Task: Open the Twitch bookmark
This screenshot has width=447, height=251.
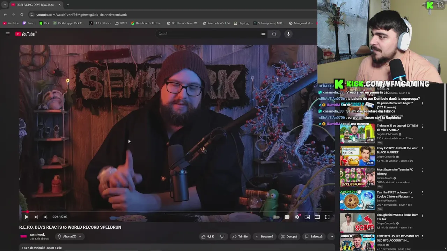Action: pos(29,23)
